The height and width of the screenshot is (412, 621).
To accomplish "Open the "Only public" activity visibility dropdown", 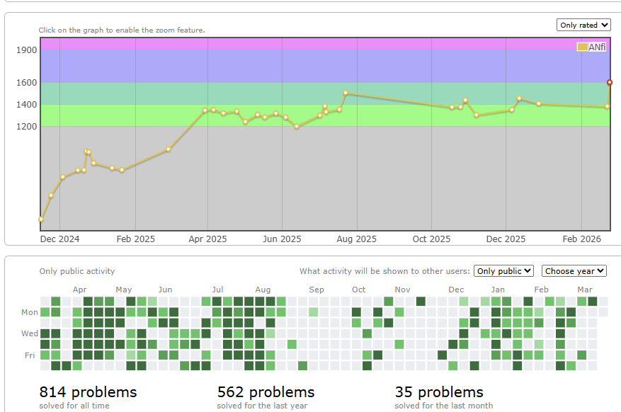I will pyautogui.click(x=503, y=271).
